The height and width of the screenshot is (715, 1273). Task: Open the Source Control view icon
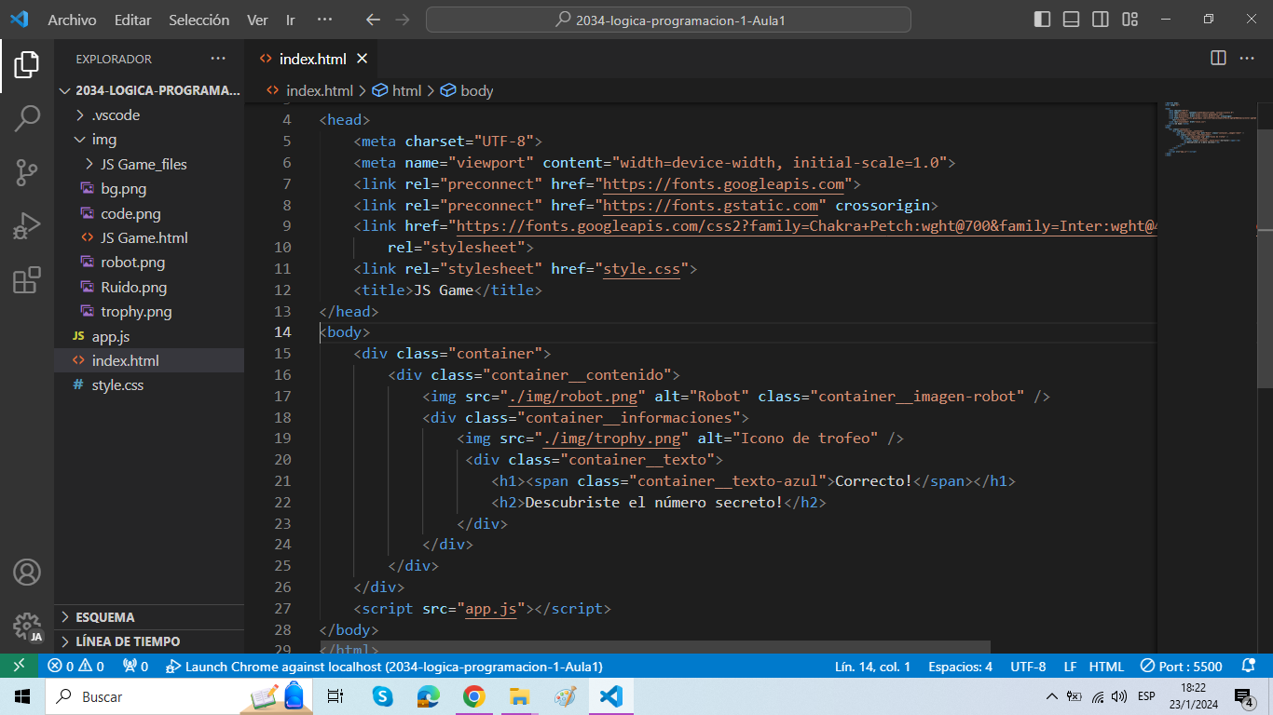[27, 172]
